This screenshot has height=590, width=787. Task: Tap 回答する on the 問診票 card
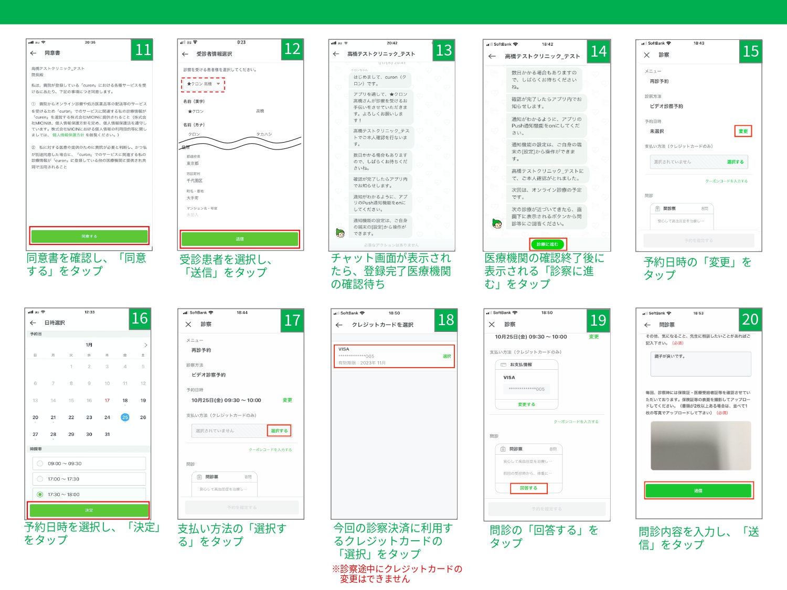[x=528, y=488]
